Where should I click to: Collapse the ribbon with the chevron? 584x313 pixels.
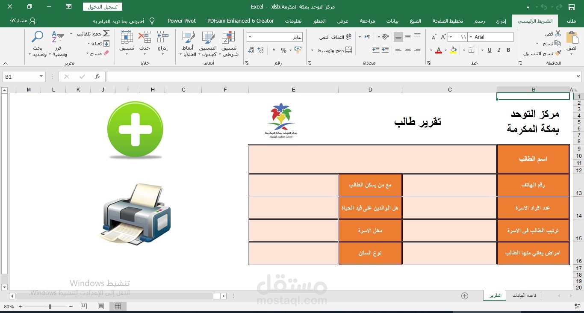click(5, 63)
